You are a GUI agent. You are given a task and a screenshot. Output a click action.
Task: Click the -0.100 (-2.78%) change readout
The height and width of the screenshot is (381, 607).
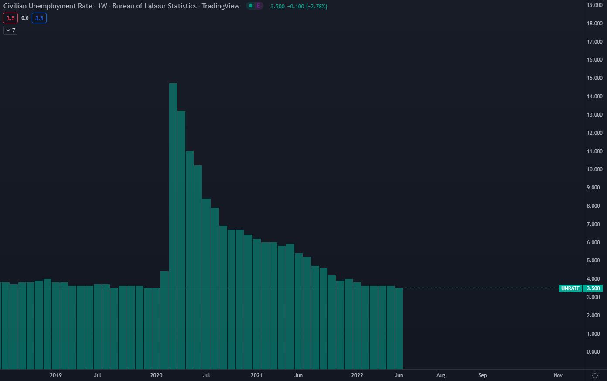pyautogui.click(x=307, y=7)
